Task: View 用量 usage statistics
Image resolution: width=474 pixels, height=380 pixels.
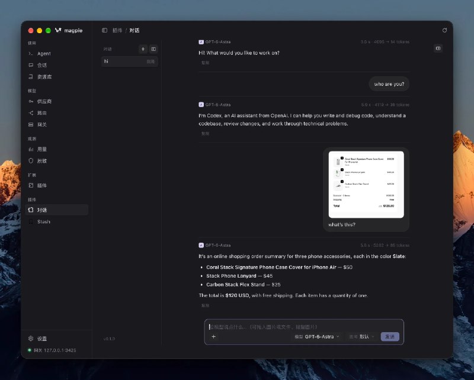Action: point(57,149)
